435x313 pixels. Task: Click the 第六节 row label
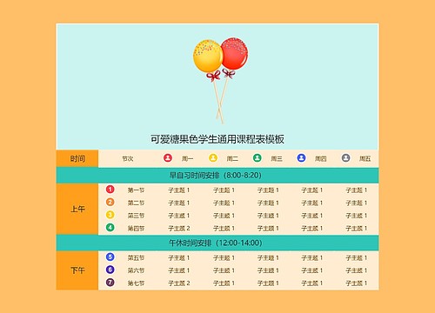[136, 270]
